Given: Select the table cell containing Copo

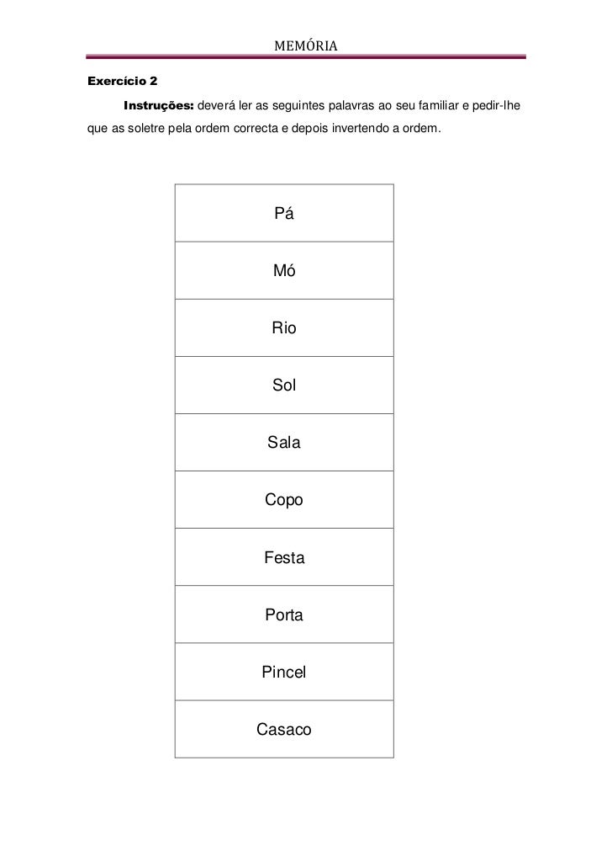Looking at the screenshot, I should click(x=284, y=500).
